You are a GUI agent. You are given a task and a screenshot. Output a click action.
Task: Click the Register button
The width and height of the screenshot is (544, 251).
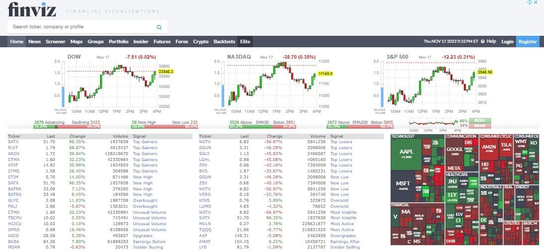coord(528,42)
